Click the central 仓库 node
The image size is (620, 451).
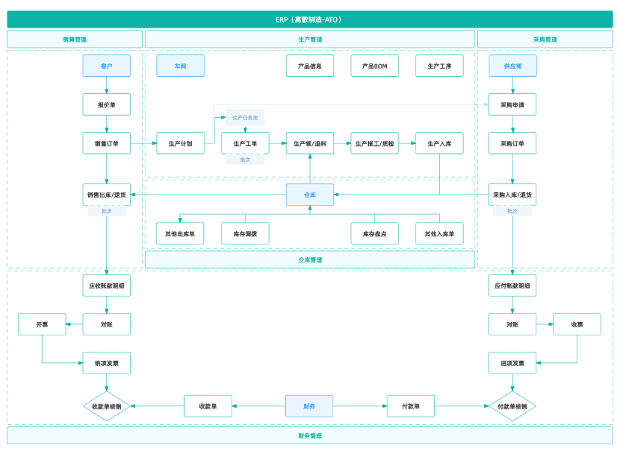click(309, 195)
